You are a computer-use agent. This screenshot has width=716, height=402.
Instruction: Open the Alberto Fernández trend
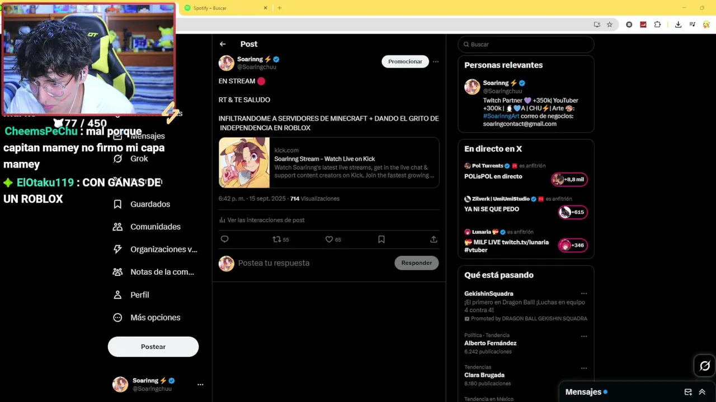coord(490,343)
